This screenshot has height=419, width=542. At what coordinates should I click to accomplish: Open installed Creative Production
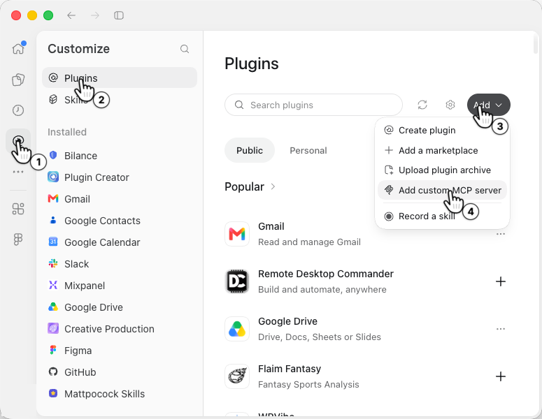[120, 329]
